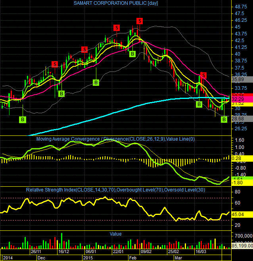Click the gray 28.68 lower band value tag
This screenshot has height=261, width=253.
pyautogui.click(x=242, y=119)
